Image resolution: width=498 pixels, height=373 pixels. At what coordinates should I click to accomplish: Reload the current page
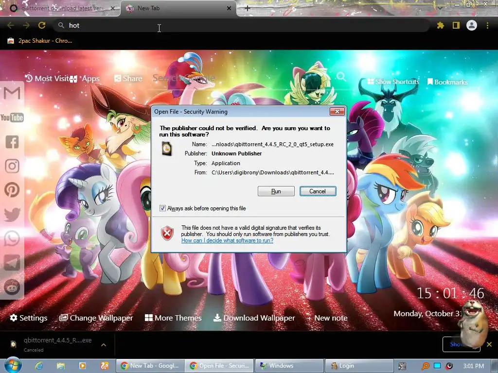[42, 25]
